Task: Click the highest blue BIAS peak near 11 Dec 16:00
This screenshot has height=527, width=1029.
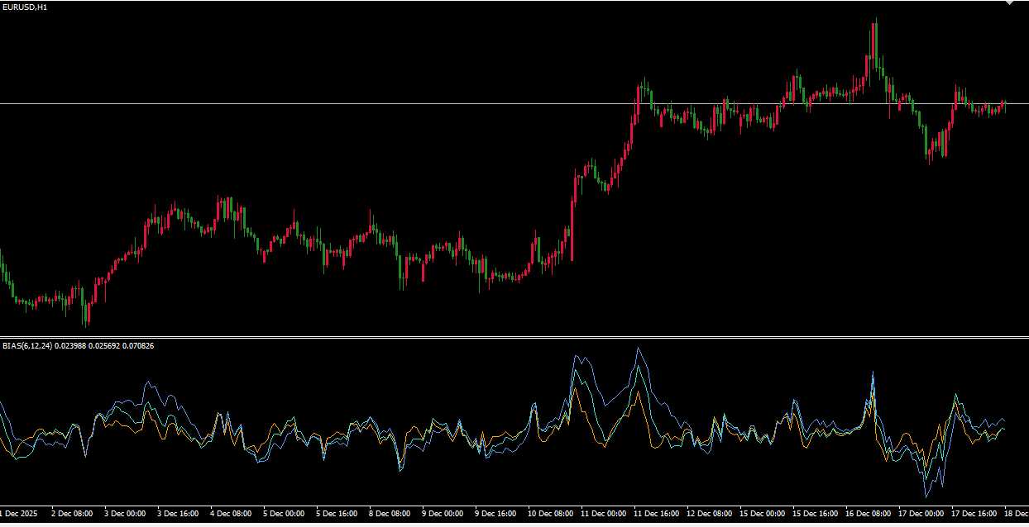Action: coord(638,349)
